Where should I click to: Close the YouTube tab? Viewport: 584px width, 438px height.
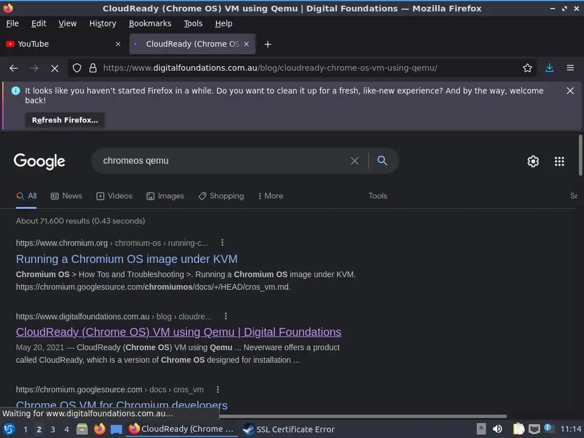coord(118,44)
